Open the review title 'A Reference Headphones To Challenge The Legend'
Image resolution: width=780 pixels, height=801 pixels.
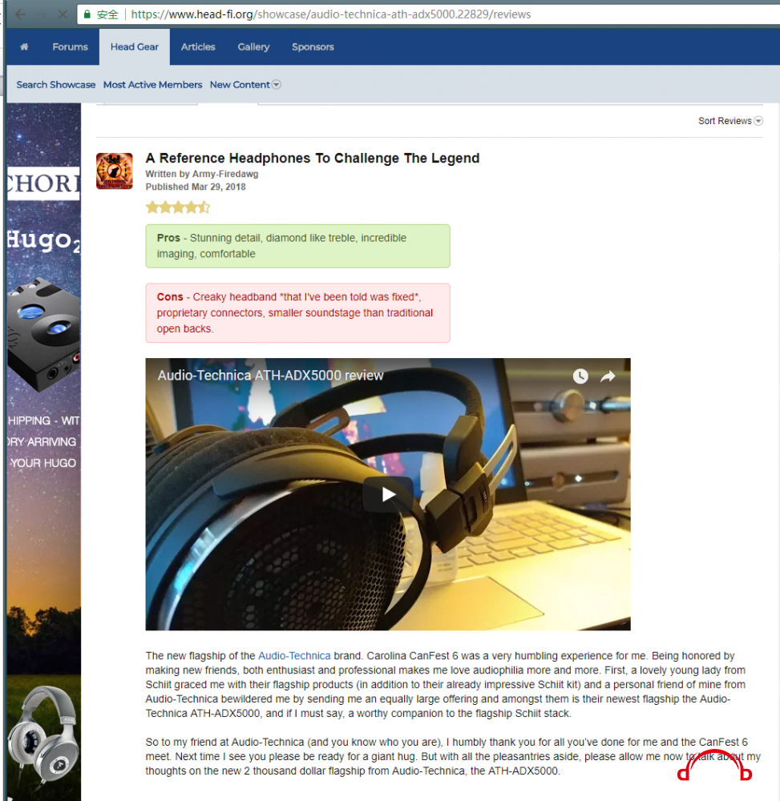click(x=313, y=159)
